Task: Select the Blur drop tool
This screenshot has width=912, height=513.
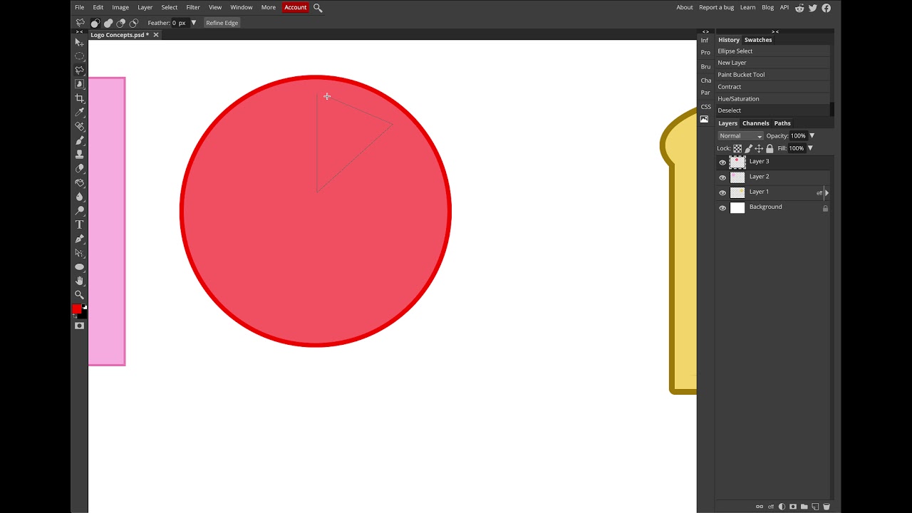Action: (x=79, y=197)
